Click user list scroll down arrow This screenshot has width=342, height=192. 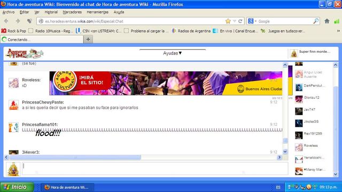(x=336, y=174)
